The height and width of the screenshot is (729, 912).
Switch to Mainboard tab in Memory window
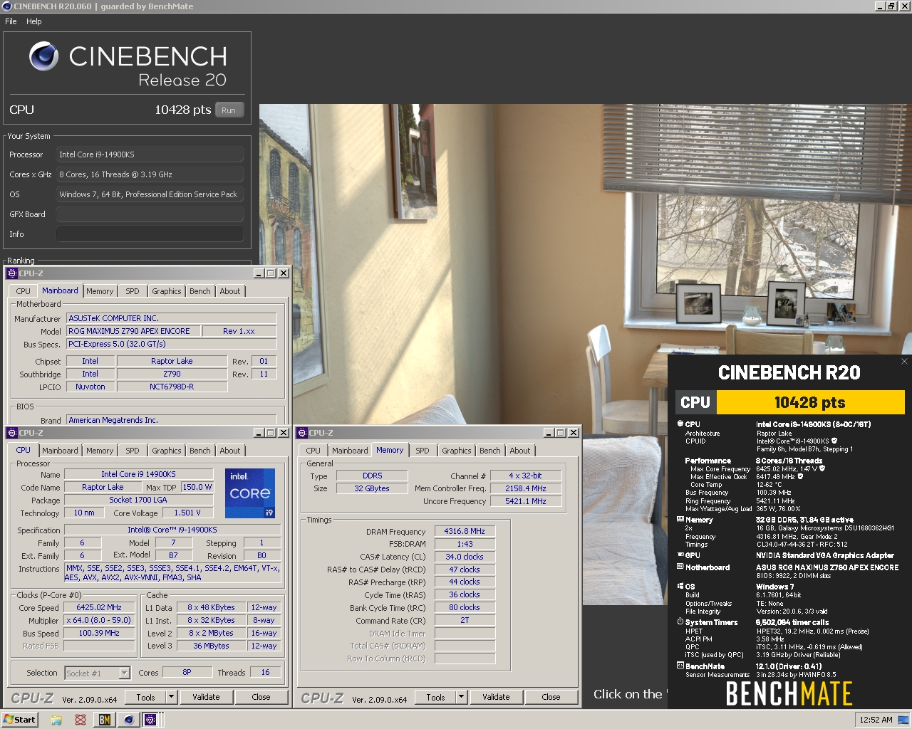point(350,451)
